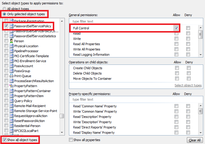Click the PropertyPattern object icon

point(11,86)
